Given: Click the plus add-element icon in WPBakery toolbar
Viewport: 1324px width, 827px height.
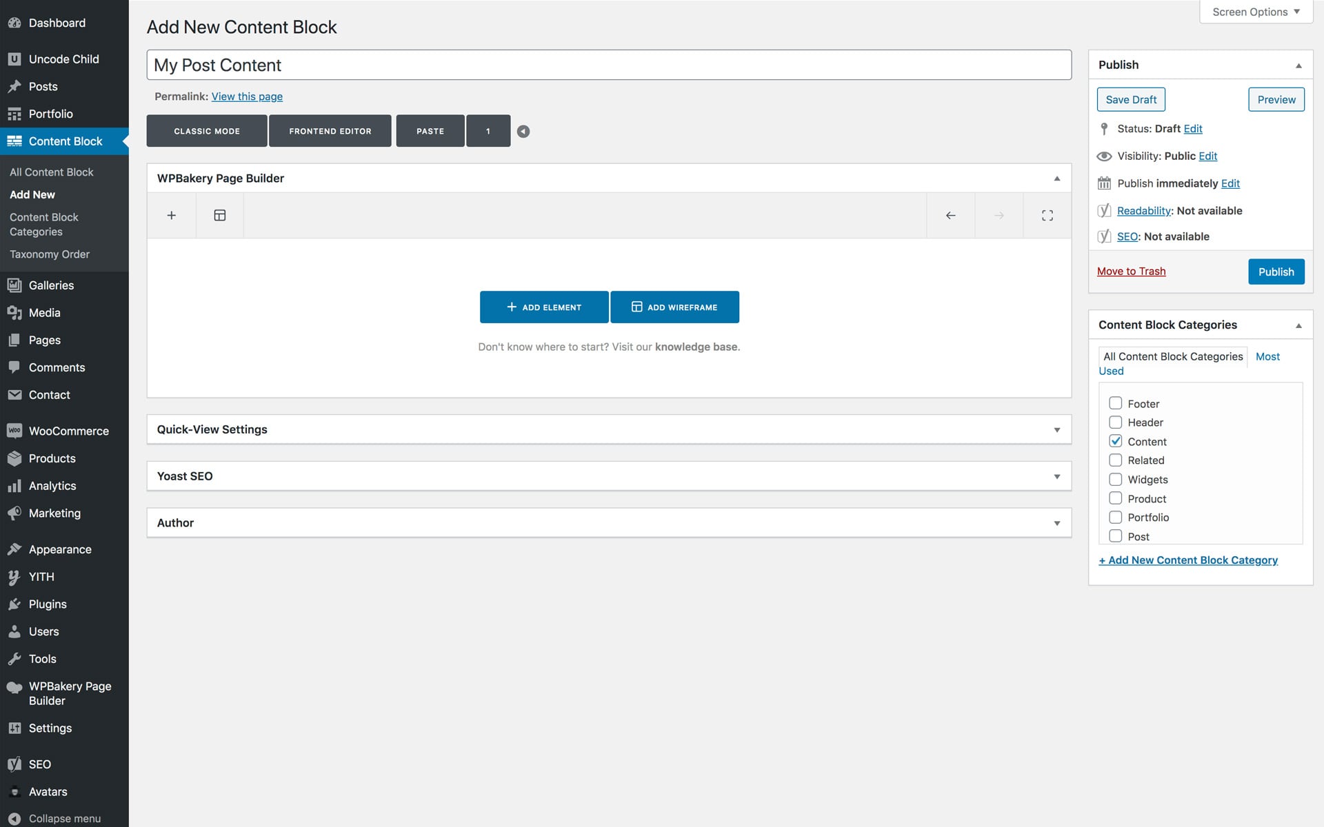Looking at the screenshot, I should [172, 216].
